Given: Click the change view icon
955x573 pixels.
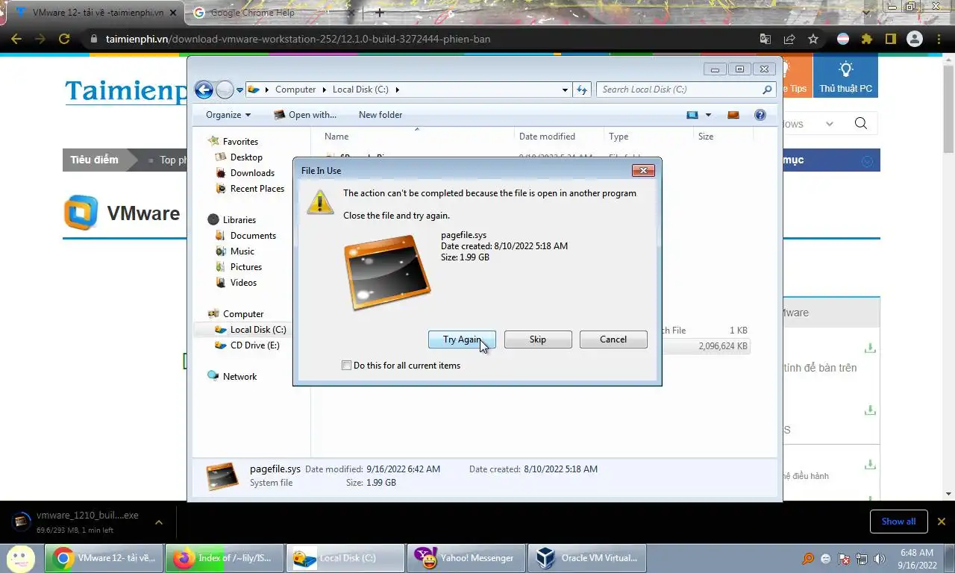Looking at the screenshot, I should pos(692,115).
